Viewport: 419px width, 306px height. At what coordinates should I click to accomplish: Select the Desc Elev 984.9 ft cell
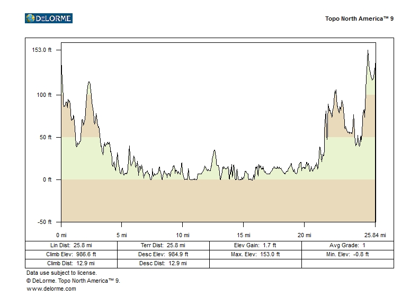coord(163,254)
